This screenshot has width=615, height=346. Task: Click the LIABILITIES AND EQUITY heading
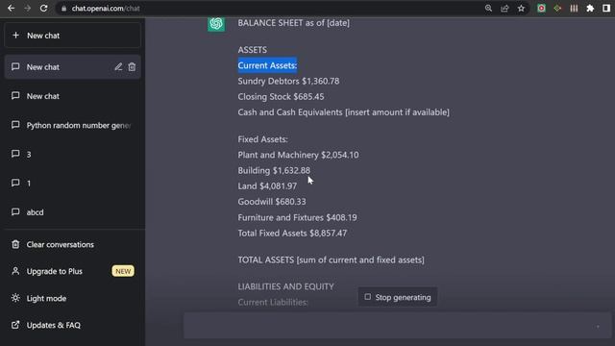click(x=285, y=286)
